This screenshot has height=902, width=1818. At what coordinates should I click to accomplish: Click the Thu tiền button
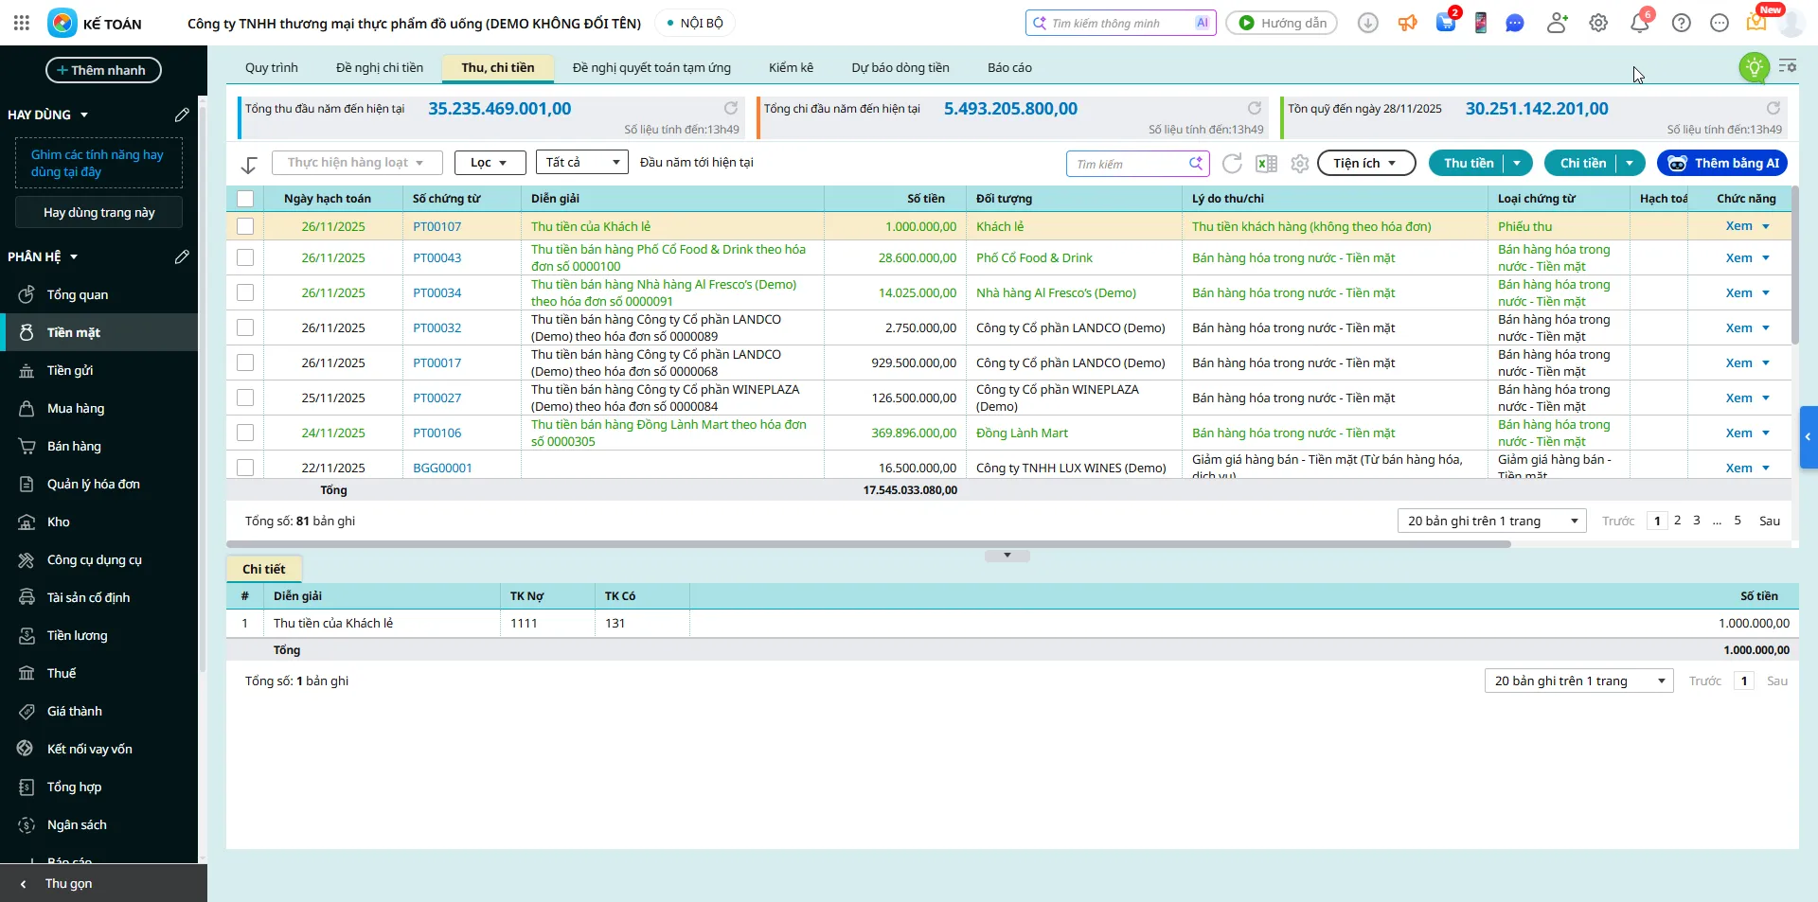[x=1468, y=164]
